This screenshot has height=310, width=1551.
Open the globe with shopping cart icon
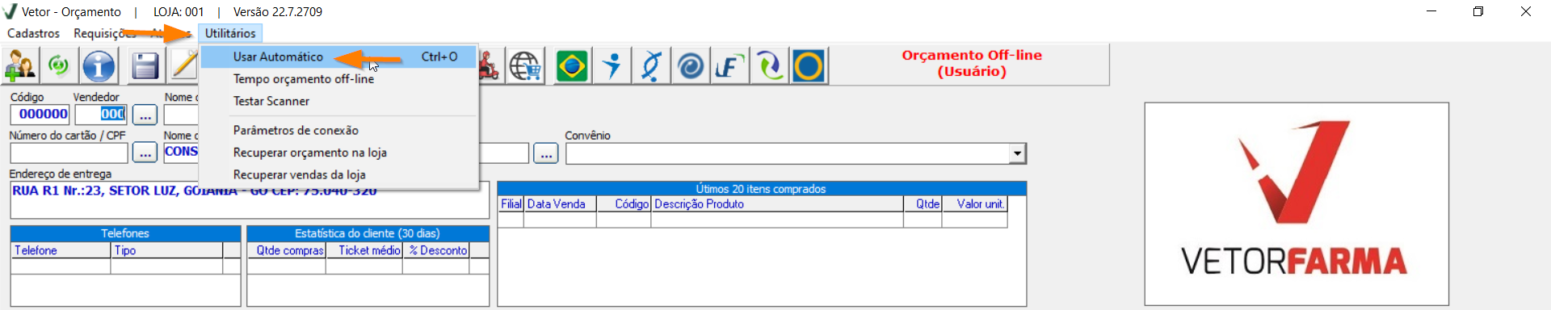[x=525, y=65]
